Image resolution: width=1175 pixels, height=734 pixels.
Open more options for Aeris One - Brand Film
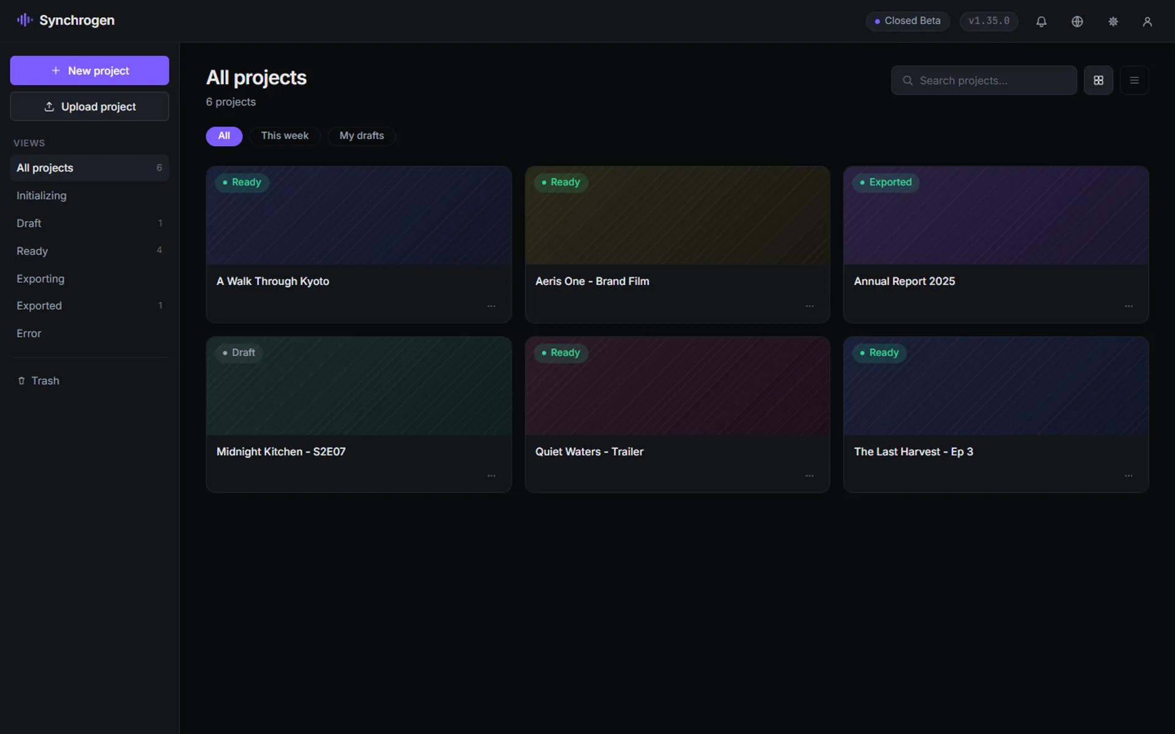point(810,306)
